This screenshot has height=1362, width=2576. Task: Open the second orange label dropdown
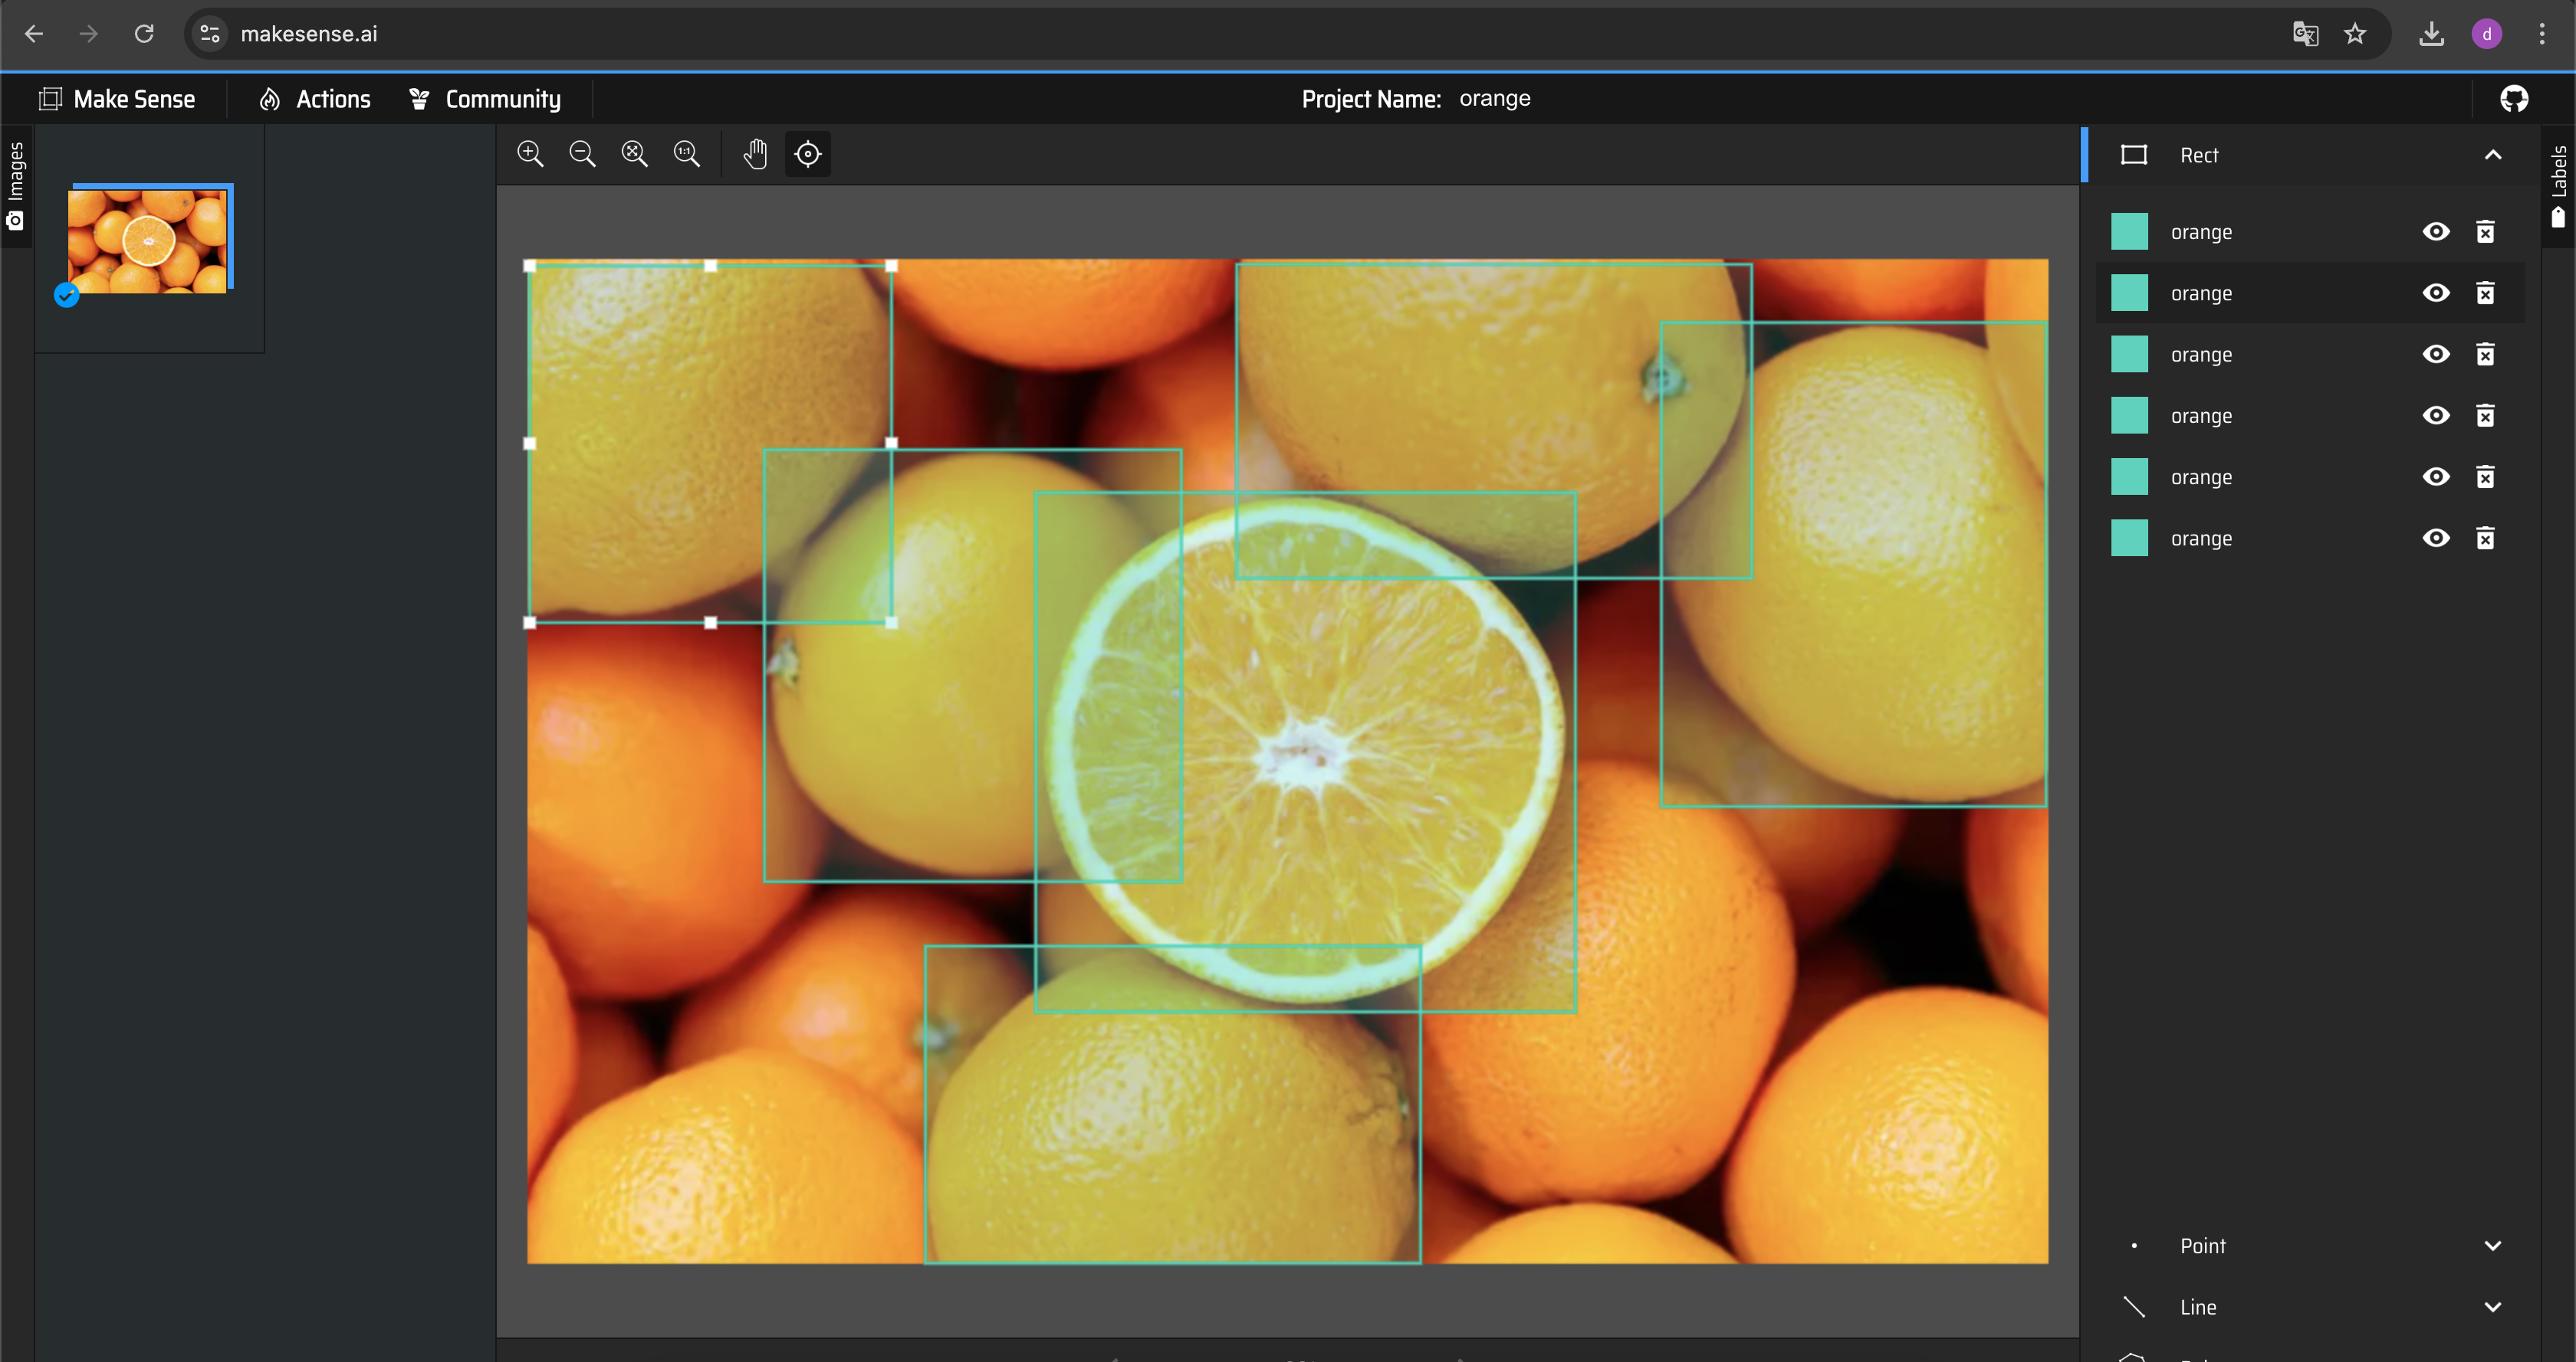(2201, 293)
